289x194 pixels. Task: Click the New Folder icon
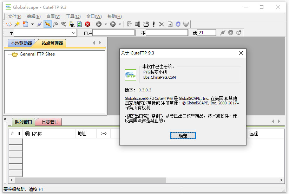click(x=146, y=24)
